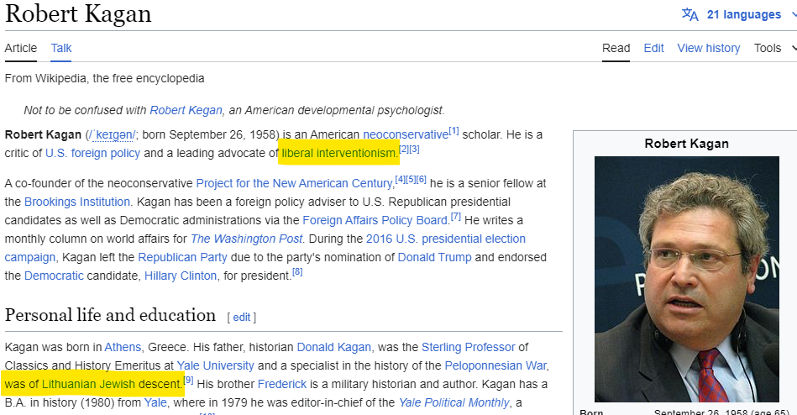The width and height of the screenshot is (797, 415).
Task: Switch to the Talk tab
Action: tap(61, 48)
